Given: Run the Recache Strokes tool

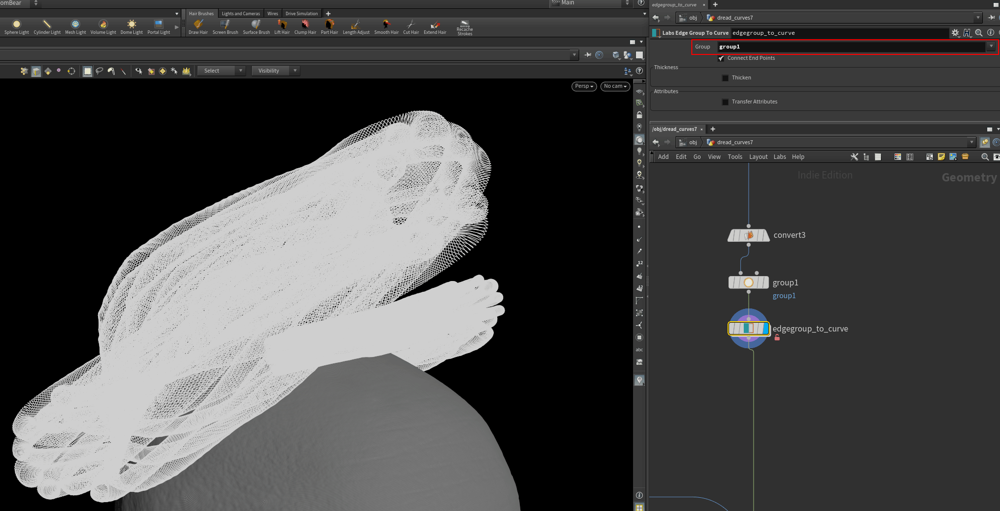Looking at the screenshot, I should (x=464, y=28).
